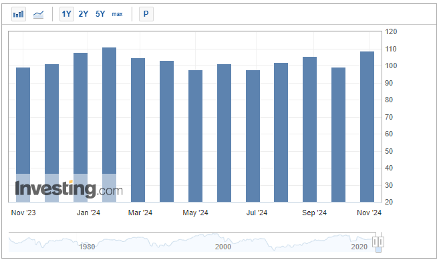The height and width of the screenshot is (260, 439).
Task: Click navigator timeline near 1980
Action: [x=87, y=247]
